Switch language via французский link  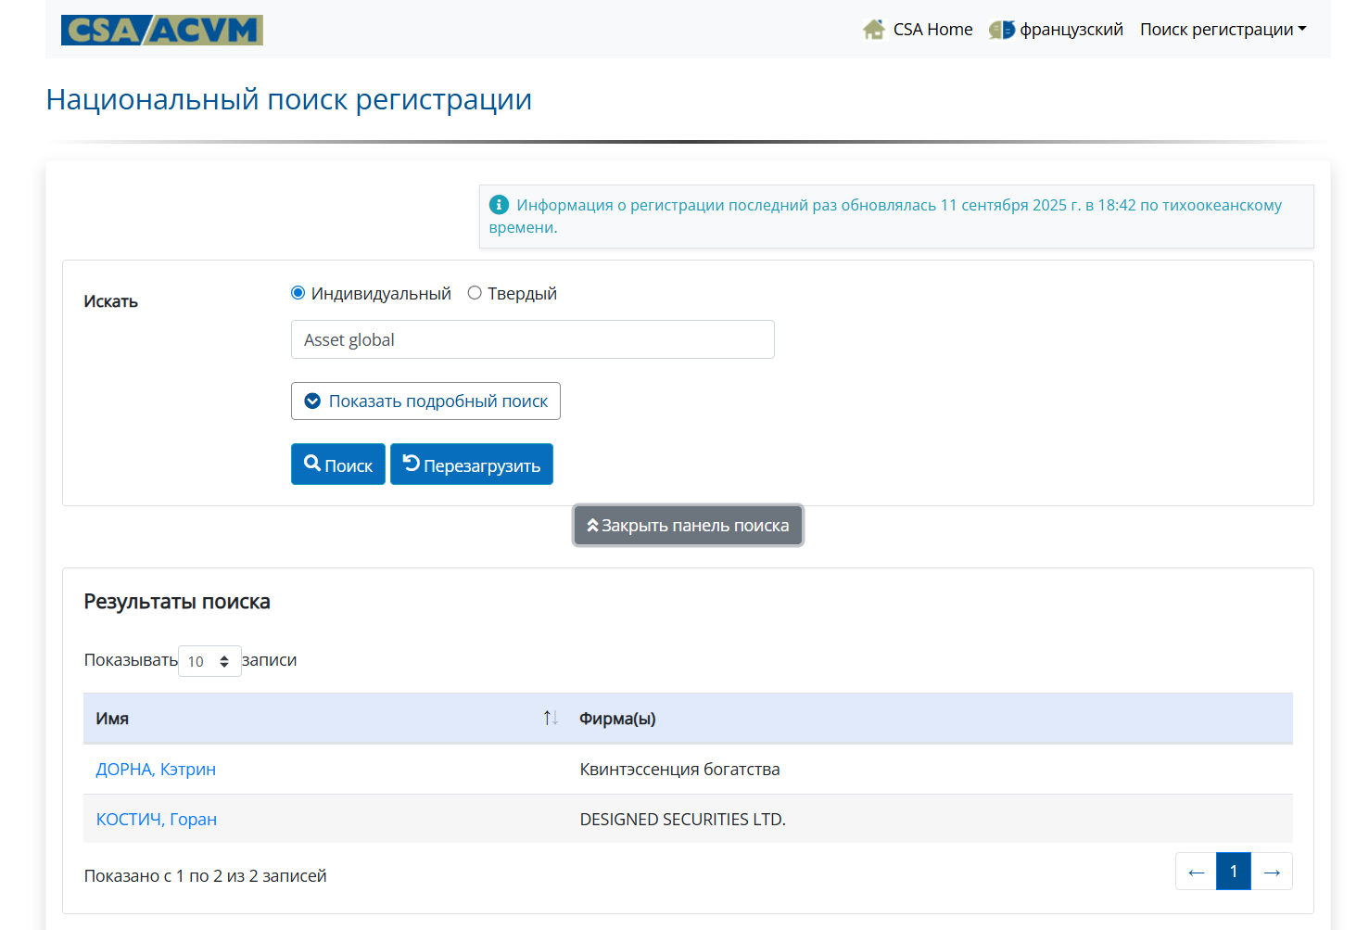click(x=1071, y=30)
